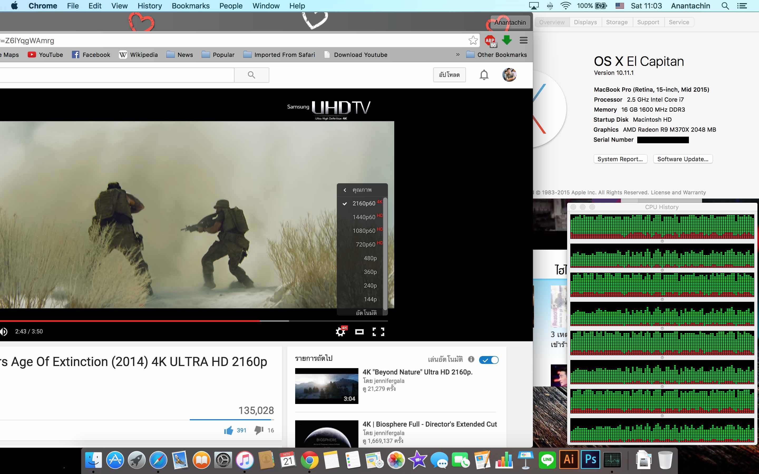The image size is (759, 474).
Task: Open YouTube player settings gear
Action: 340,331
